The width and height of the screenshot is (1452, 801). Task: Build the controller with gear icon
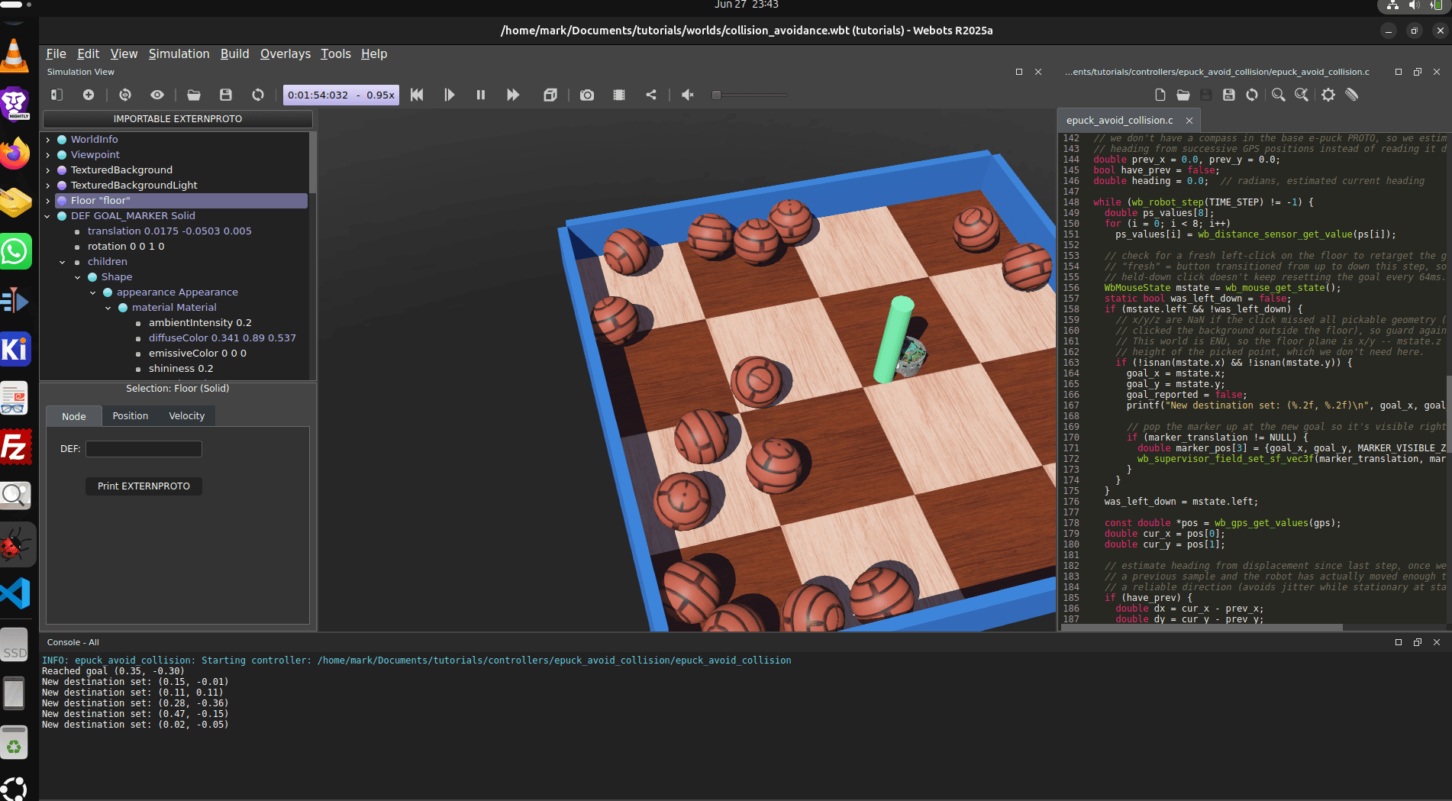coord(1328,95)
